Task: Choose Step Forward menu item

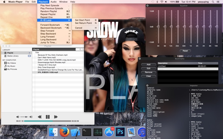Action: click(x=54, y=31)
